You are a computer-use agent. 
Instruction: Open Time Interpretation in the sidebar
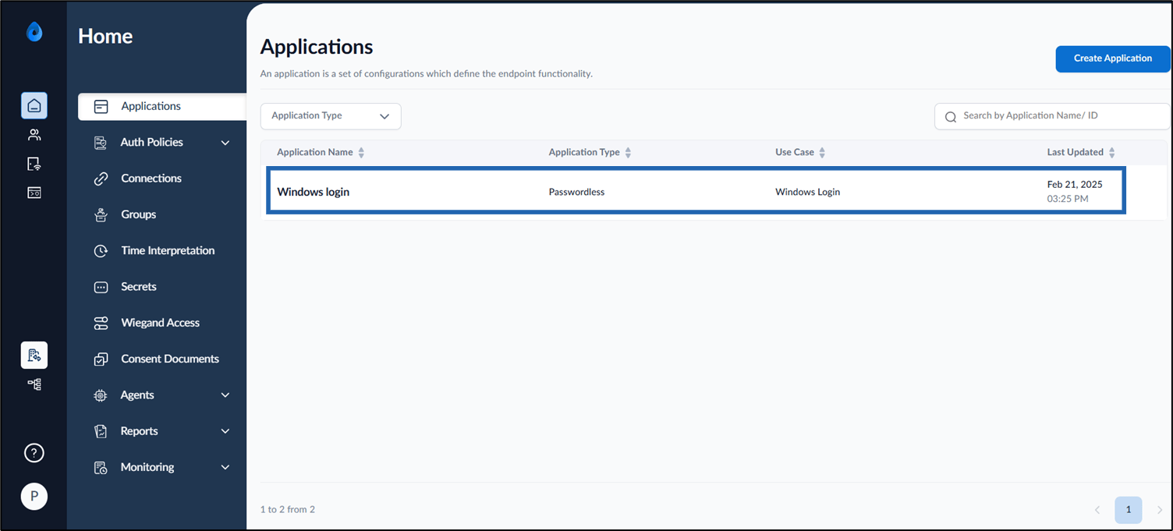point(168,250)
